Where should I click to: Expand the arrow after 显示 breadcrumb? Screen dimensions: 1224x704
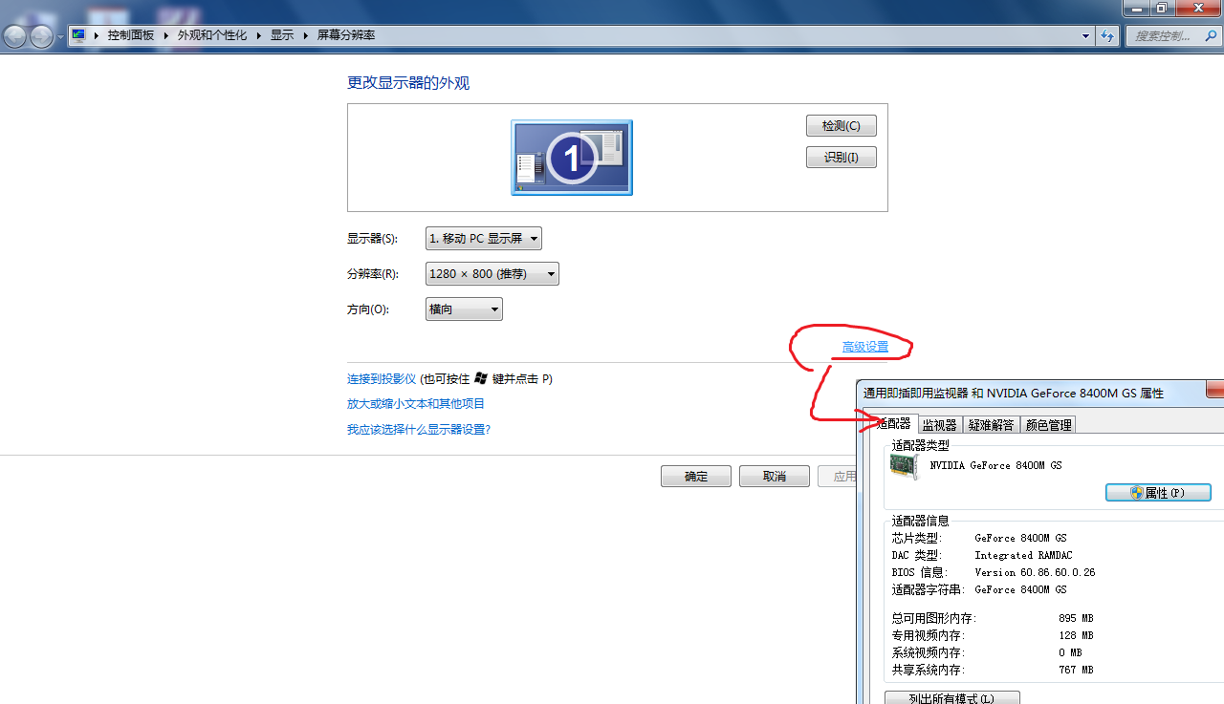(x=306, y=35)
